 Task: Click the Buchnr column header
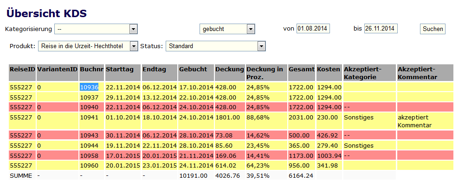tap(91, 69)
